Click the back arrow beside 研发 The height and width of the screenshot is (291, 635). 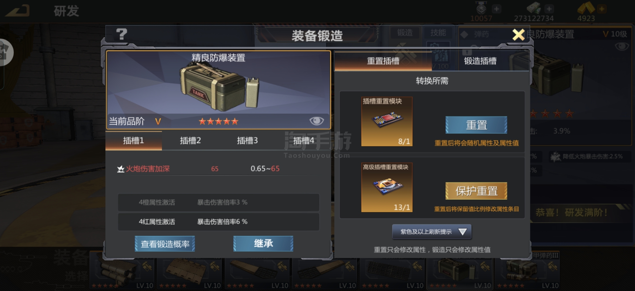pyautogui.click(x=18, y=11)
